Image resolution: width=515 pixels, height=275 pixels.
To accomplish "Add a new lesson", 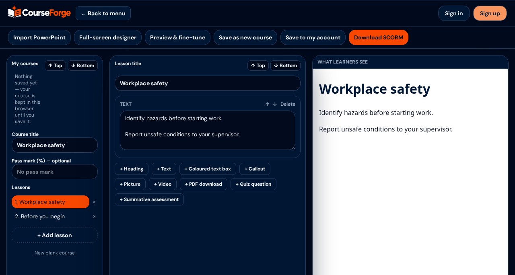I will point(55,235).
